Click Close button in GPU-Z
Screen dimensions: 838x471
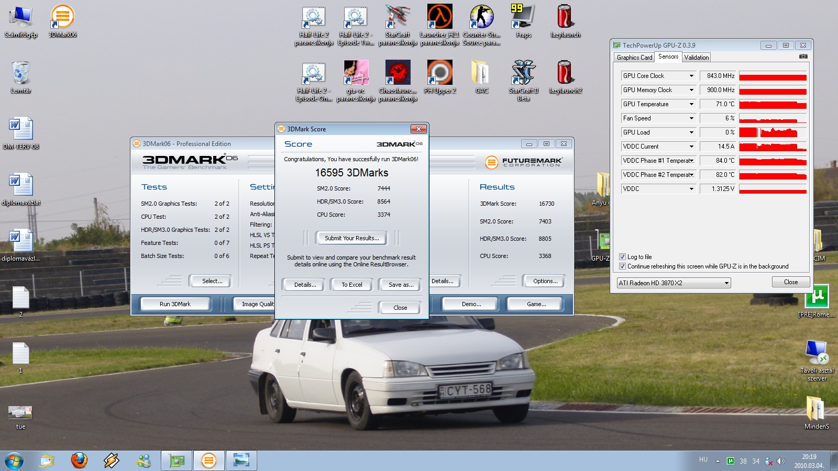pos(791,282)
